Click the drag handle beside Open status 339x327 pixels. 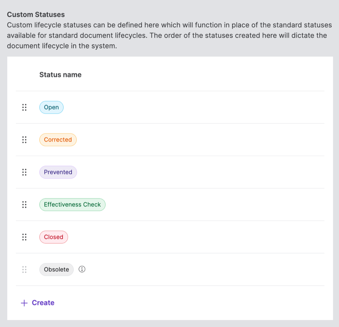click(x=24, y=107)
